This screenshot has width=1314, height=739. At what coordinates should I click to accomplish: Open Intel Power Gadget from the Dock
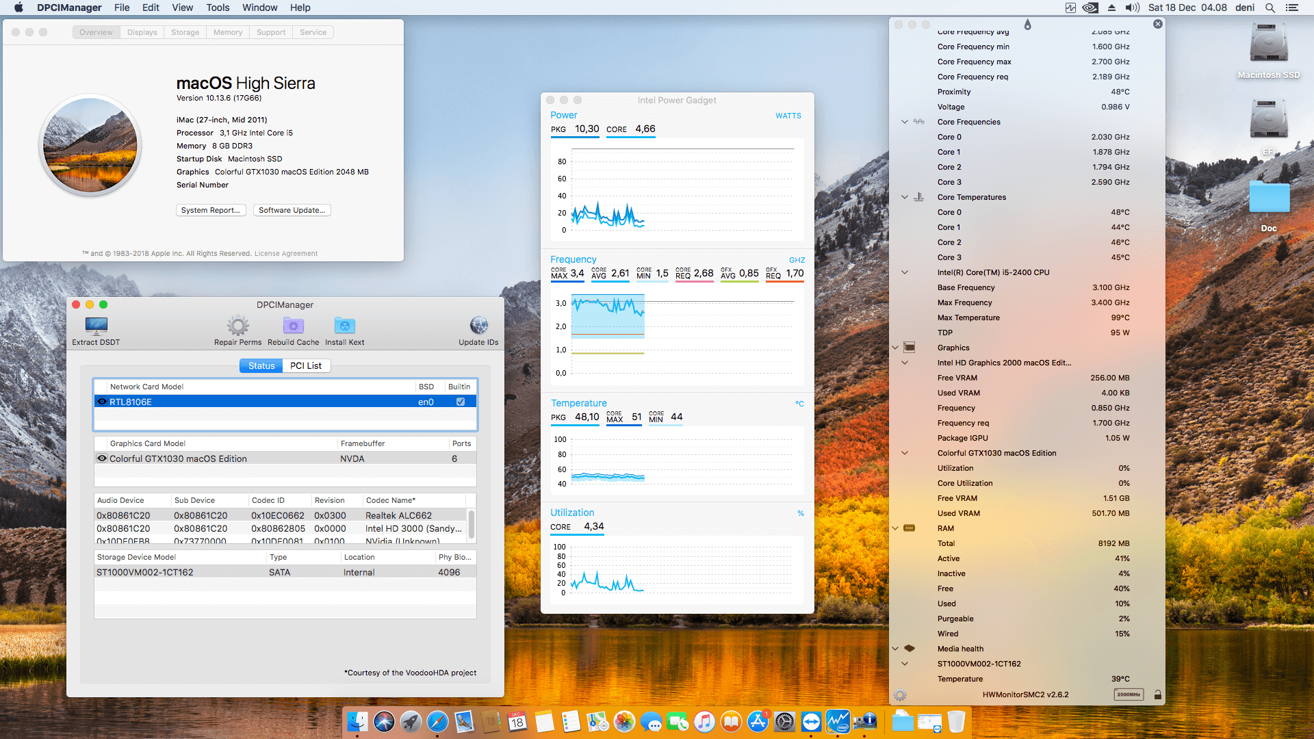838,721
